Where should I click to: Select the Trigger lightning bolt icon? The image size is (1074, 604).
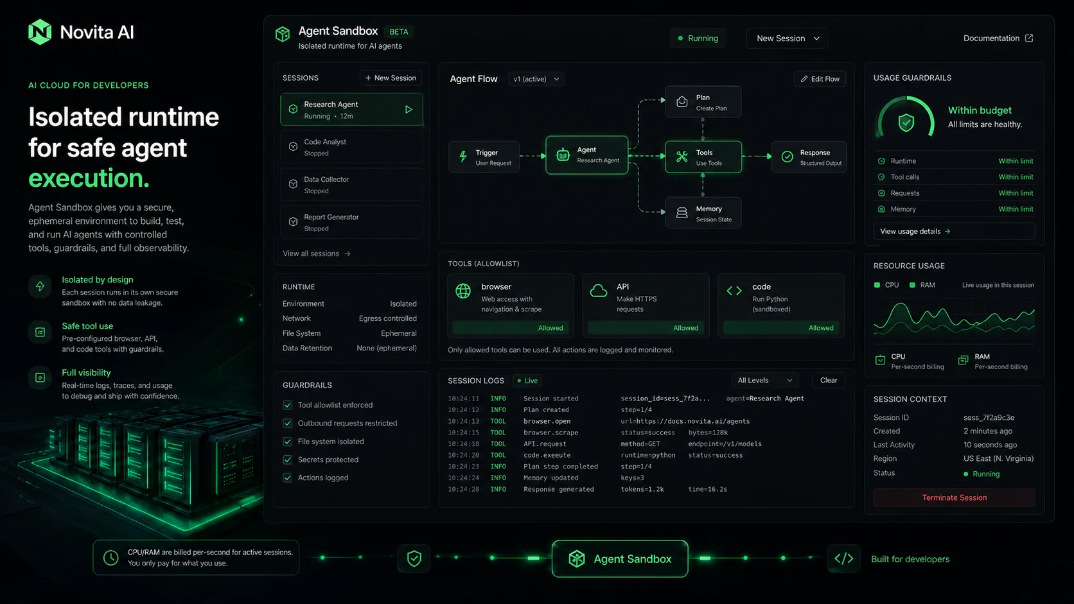coord(462,157)
